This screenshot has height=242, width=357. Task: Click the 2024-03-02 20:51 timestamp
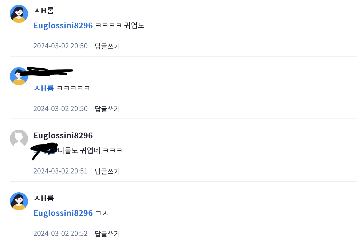point(61,171)
